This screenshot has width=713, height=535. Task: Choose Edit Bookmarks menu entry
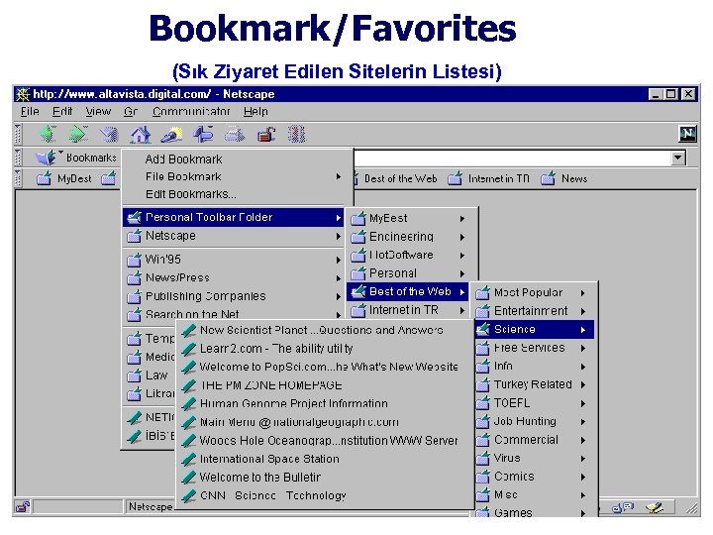(234, 194)
